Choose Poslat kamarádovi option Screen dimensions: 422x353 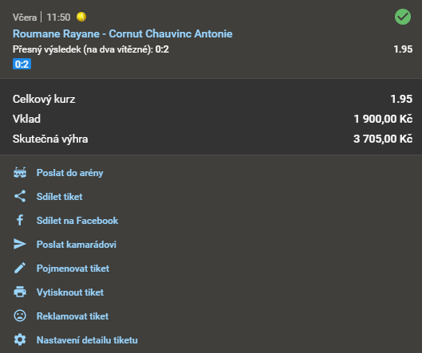(x=77, y=245)
